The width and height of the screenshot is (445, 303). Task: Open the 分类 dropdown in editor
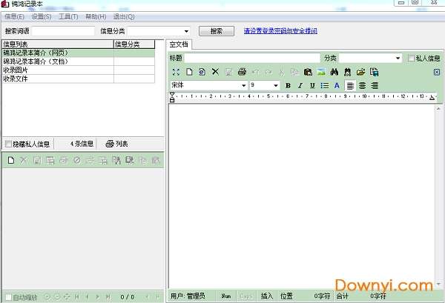pos(398,59)
